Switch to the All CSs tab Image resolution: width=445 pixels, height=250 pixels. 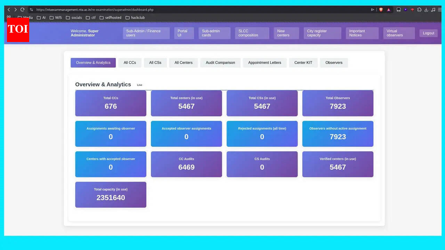pos(155,62)
